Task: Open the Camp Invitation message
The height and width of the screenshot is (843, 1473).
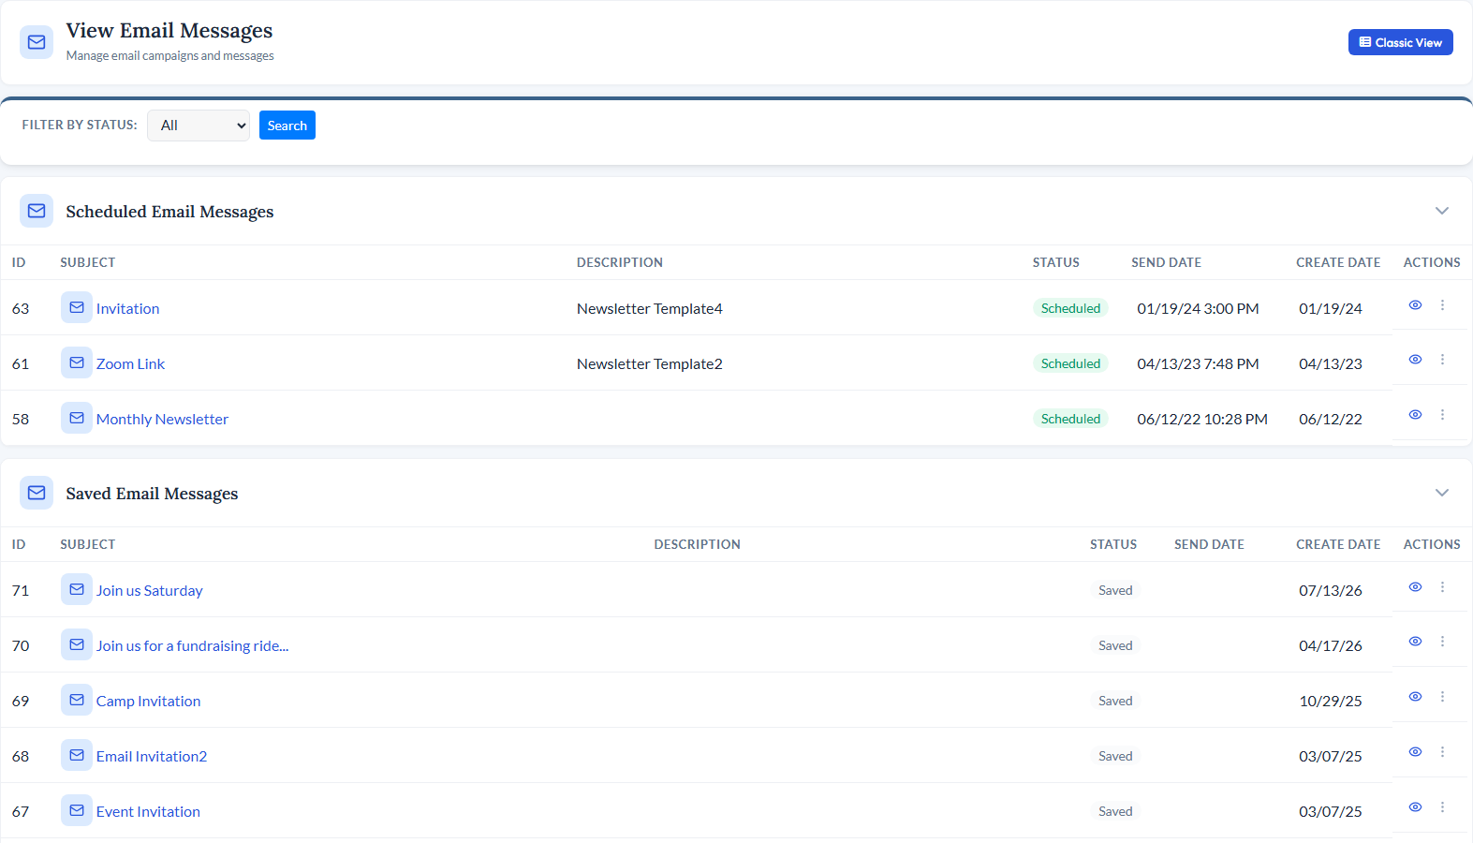Action: (x=148, y=701)
